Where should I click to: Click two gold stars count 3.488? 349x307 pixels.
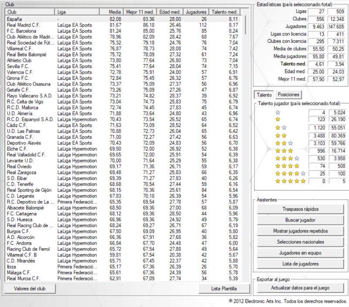point(317,136)
